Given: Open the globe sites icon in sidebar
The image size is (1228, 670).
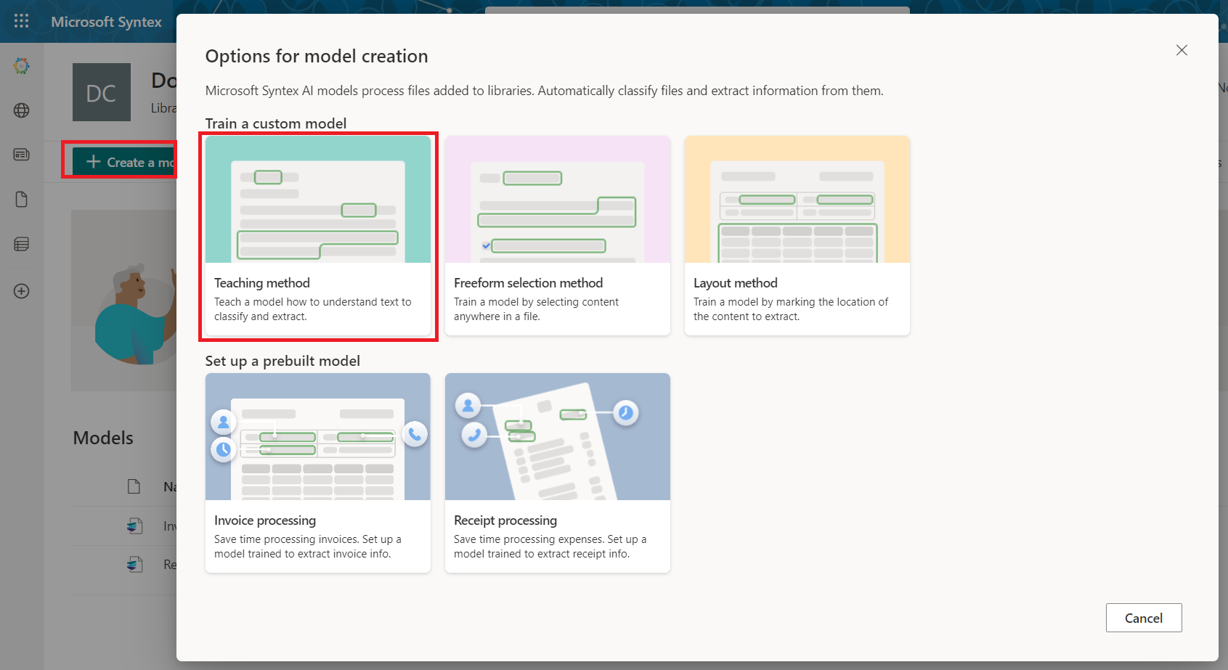Looking at the screenshot, I should (22, 110).
